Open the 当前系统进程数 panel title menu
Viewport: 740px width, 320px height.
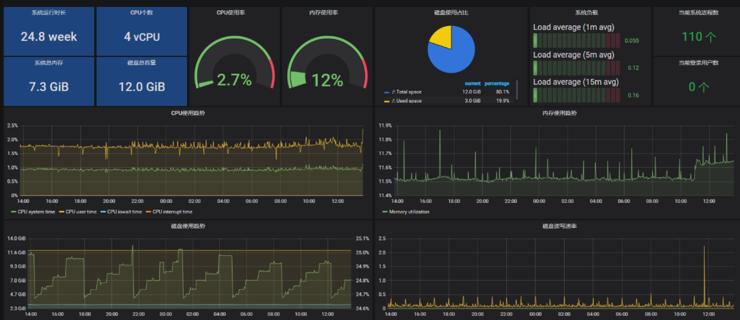point(698,12)
